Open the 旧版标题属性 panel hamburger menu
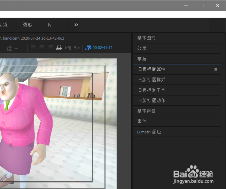 coord(216,70)
